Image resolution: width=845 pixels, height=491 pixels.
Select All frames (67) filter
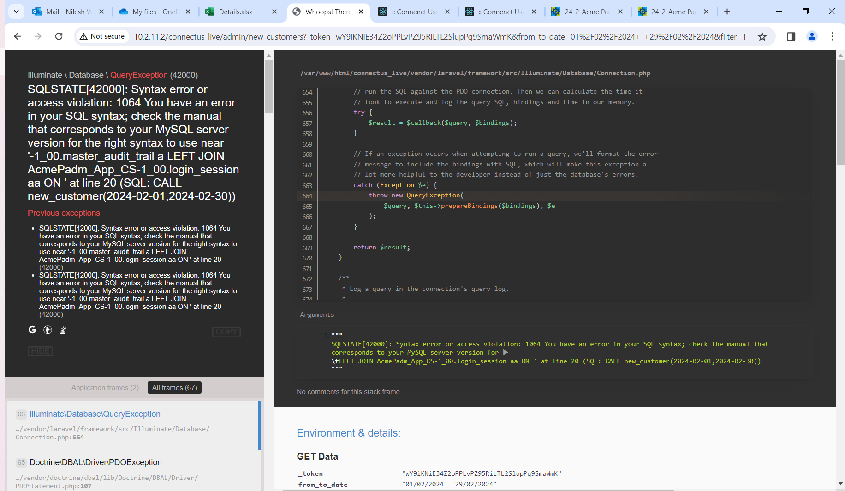175,388
